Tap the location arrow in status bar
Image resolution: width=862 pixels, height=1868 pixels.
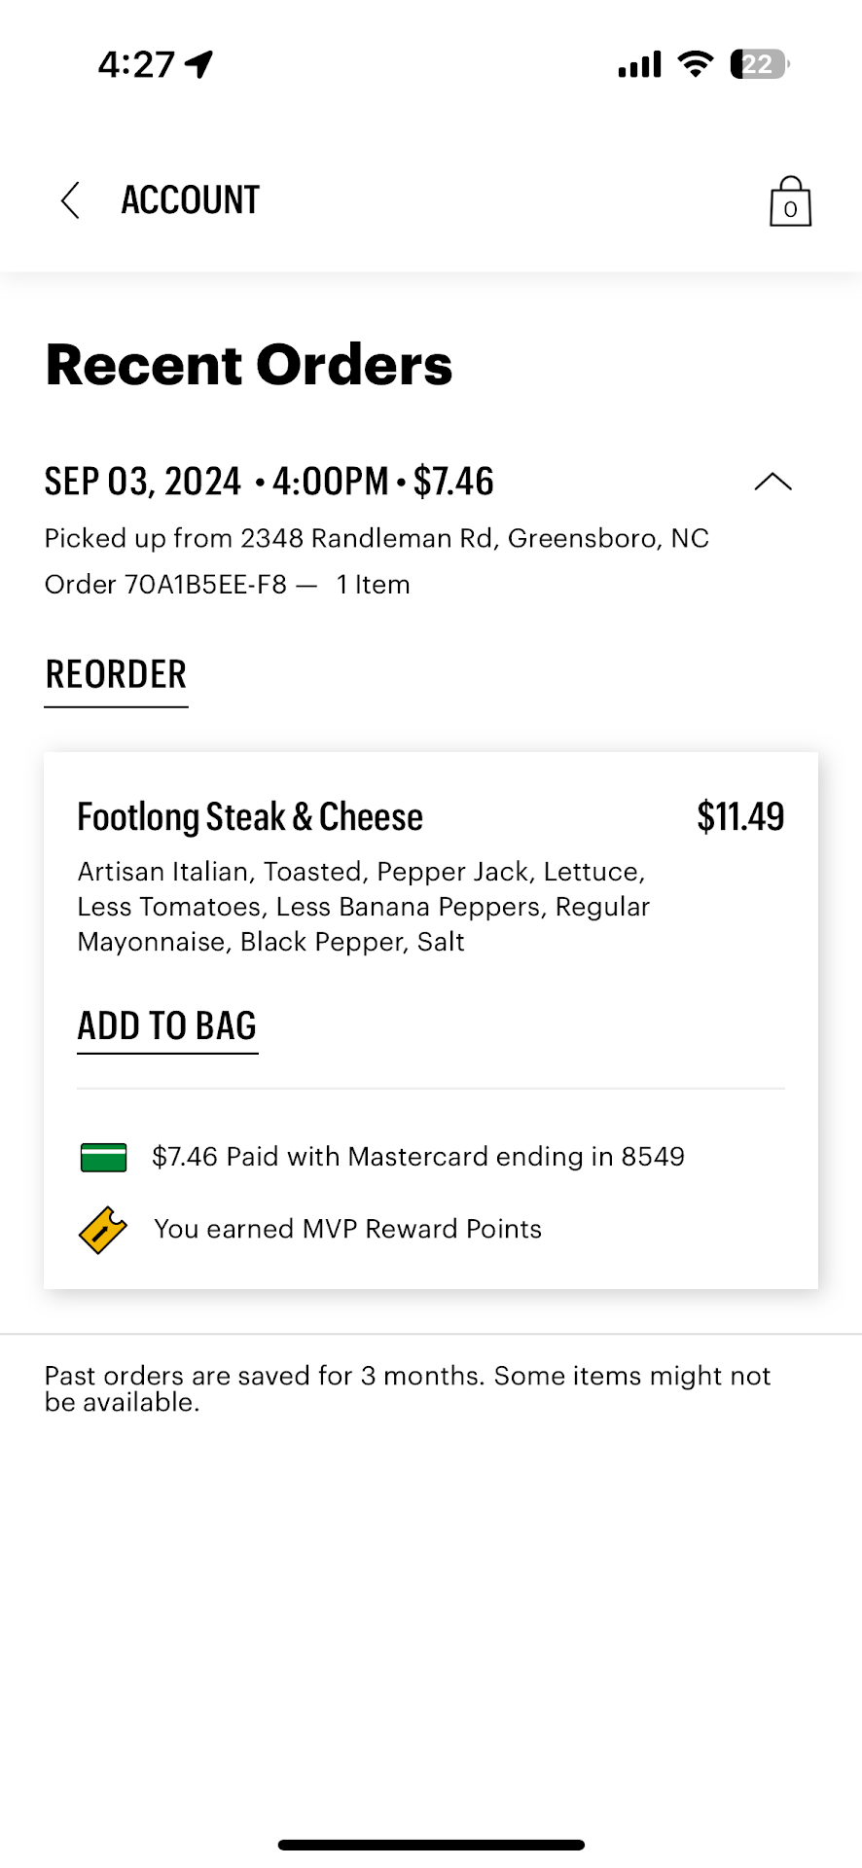[200, 65]
